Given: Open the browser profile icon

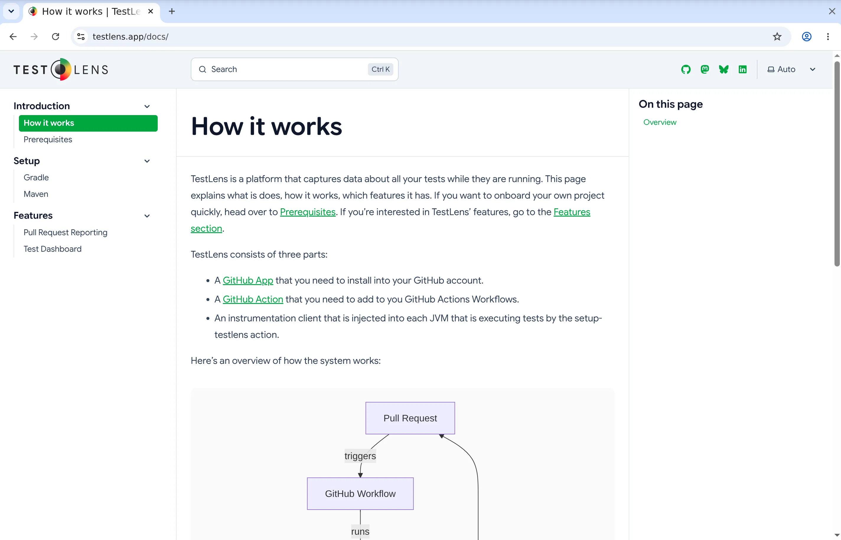Looking at the screenshot, I should [807, 37].
